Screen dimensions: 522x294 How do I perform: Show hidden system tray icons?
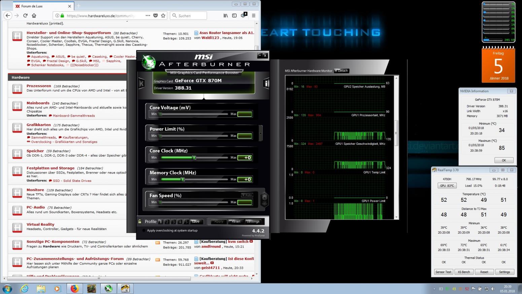[x=434, y=289]
